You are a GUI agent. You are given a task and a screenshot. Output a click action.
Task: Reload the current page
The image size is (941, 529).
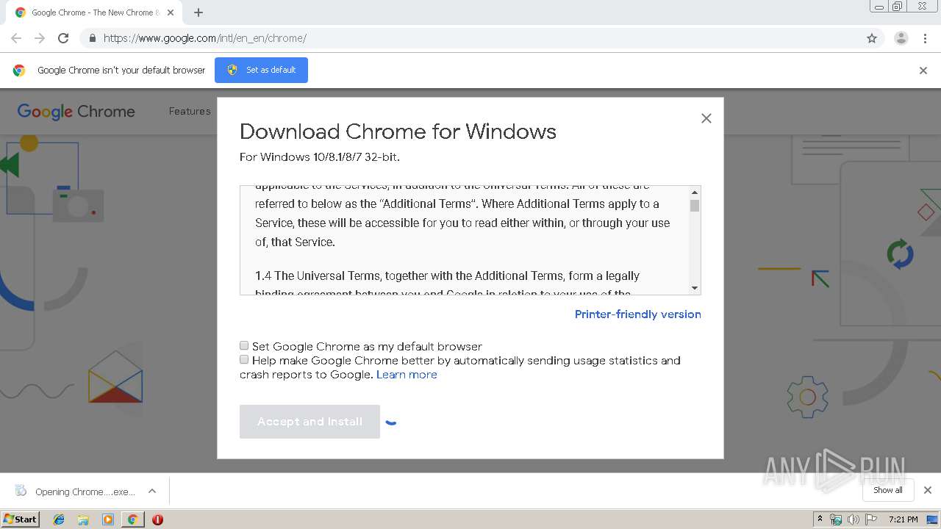pos(63,38)
